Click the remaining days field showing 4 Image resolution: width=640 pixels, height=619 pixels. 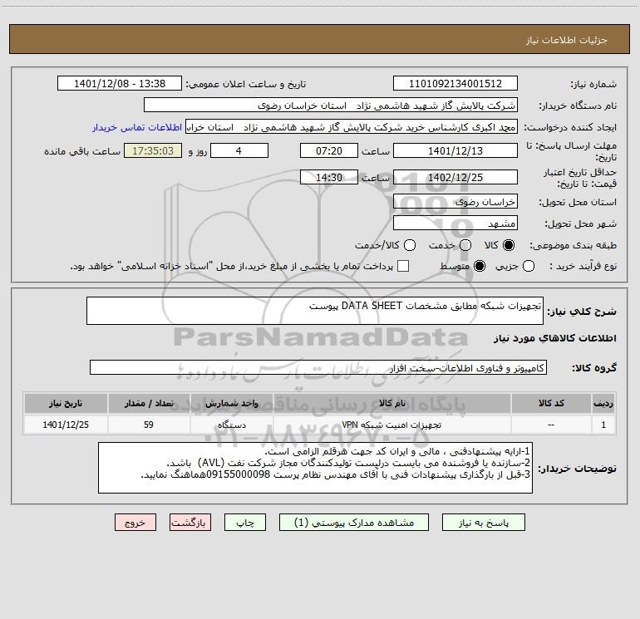(x=239, y=150)
